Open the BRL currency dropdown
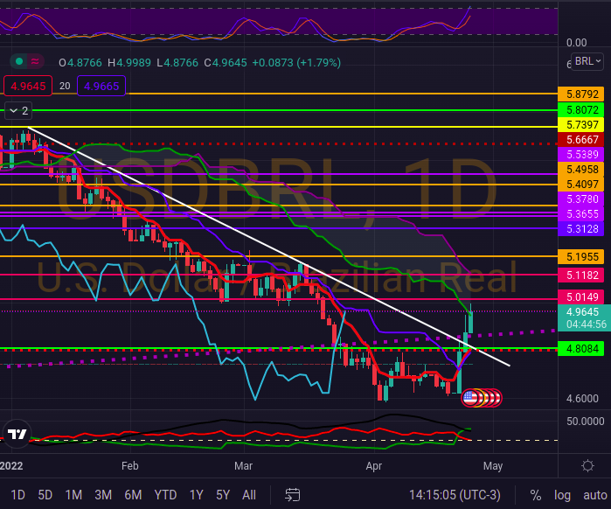Image resolution: width=611 pixels, height=509 pixels. click(588, 61)
